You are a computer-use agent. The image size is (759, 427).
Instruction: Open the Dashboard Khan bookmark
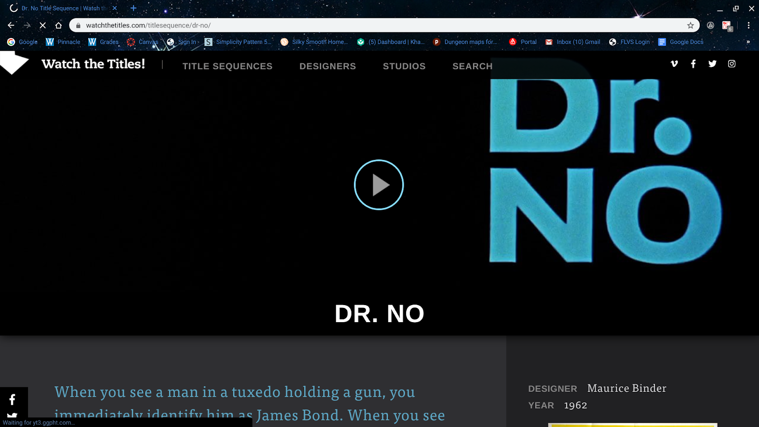point(391,42)
